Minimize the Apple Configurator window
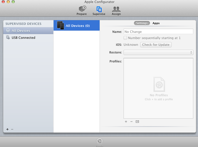Image resolution: width=198 pixels, height=147 pixels. pos(8,2)
